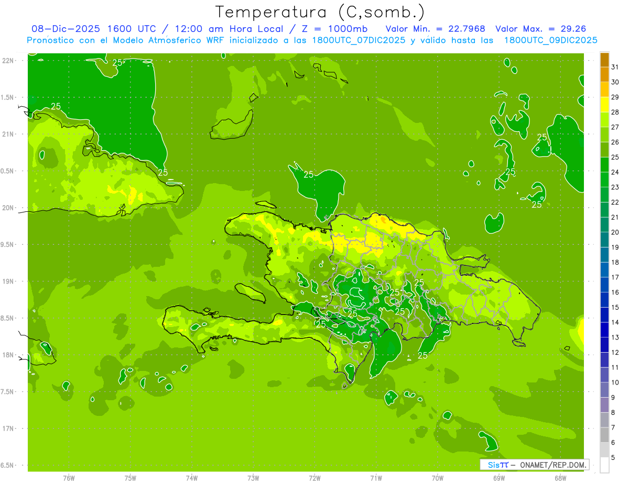Image resolution: width=629 pixels, height=485 pixels.
Task: Click color scale label "8"
Action: [613, 412]
